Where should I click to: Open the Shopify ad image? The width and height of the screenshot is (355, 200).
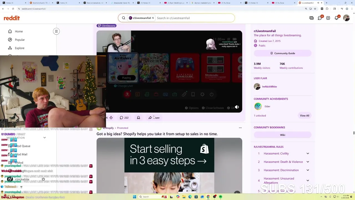pyautogui.click(x=169, y=166)
